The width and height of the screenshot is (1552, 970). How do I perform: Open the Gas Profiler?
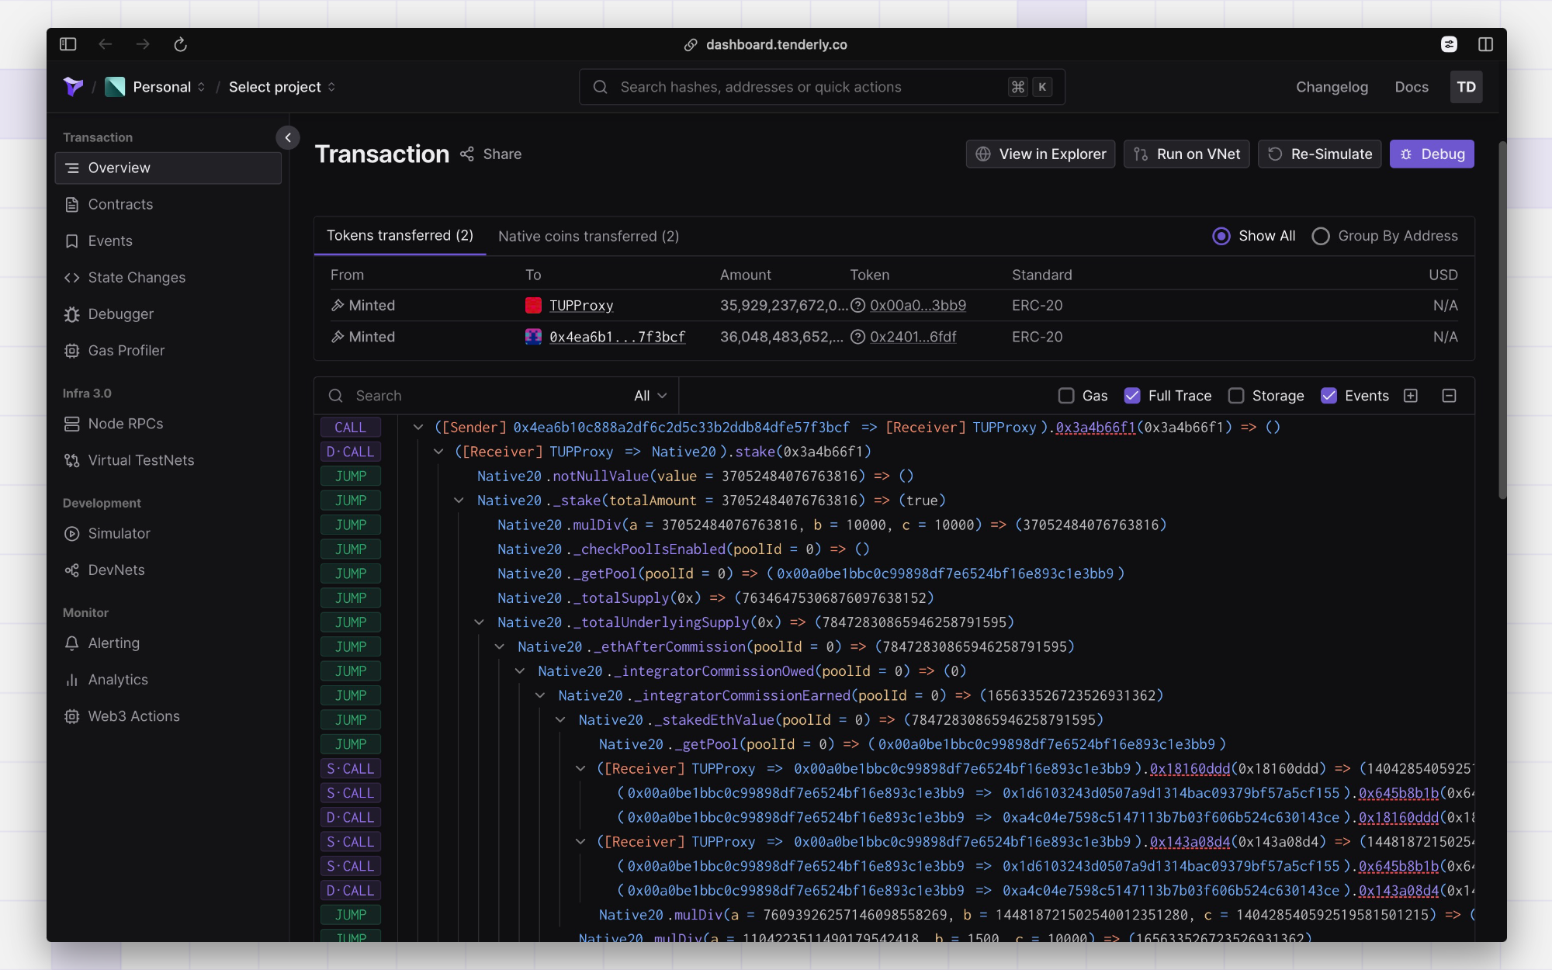pyautogui.click(x=124, y=350)
